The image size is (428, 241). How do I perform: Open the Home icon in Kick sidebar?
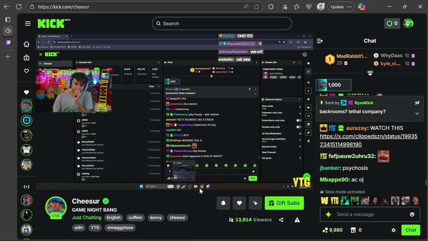pyautogui.click(x=26, y=44)
